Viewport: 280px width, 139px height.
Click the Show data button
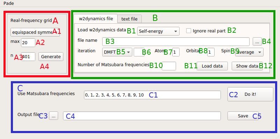click(x=247, y=66)
